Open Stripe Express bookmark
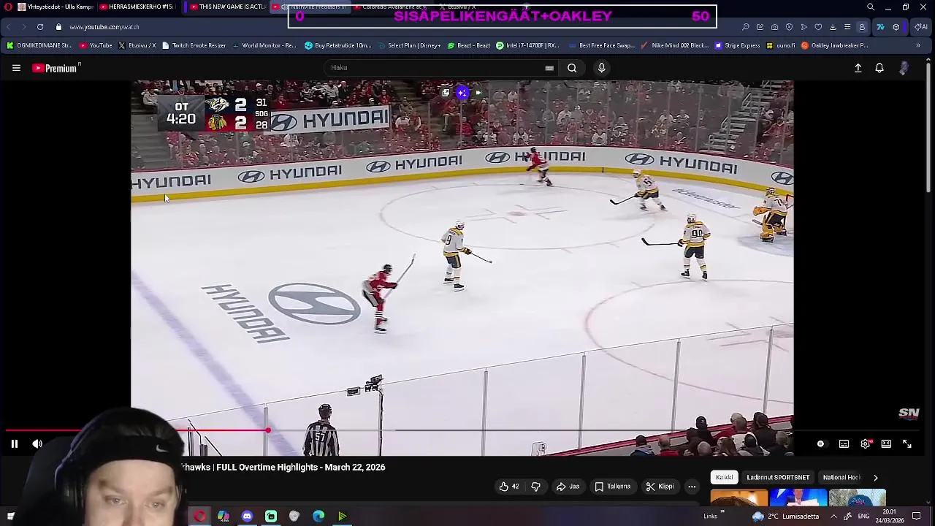Image resolution: width=935 pixels, height=526 pixels. pos(737,45)
